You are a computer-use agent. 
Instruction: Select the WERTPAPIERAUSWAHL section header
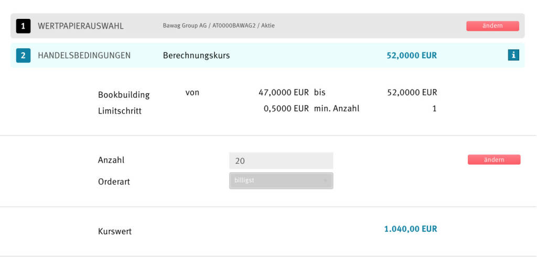81,26
